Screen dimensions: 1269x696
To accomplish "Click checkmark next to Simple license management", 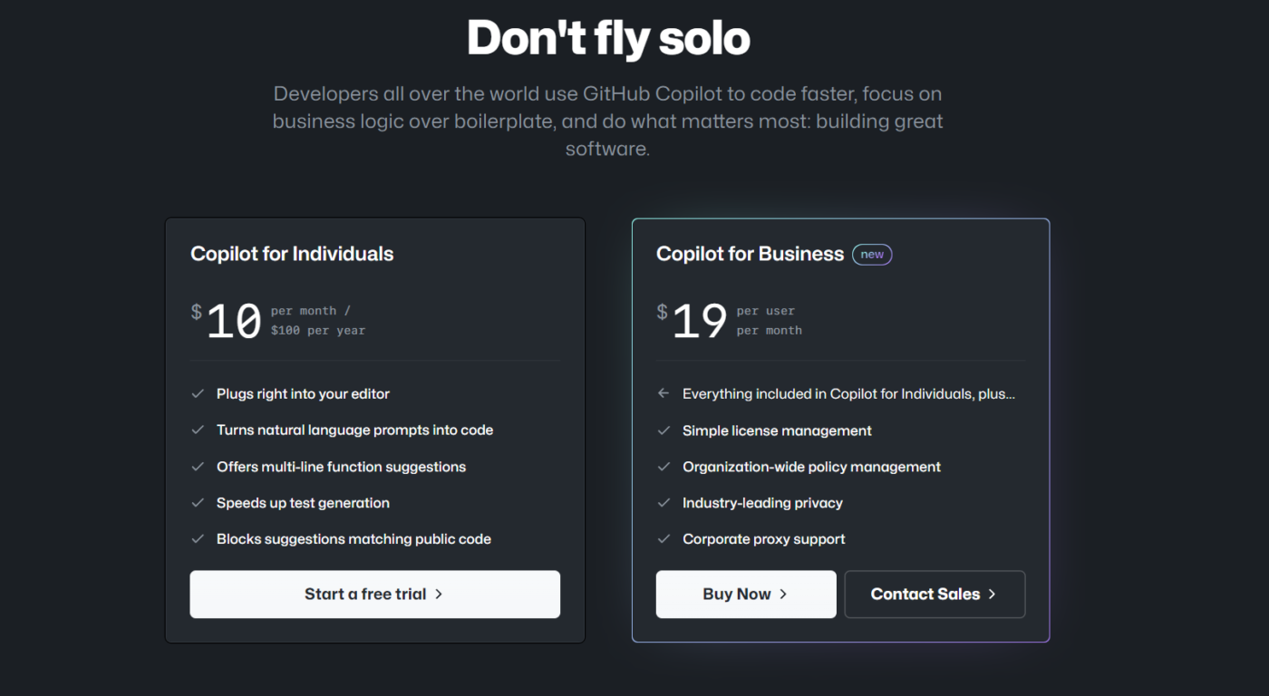I will point(664,431).
